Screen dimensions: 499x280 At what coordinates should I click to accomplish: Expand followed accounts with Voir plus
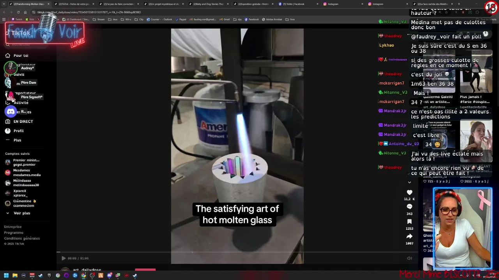18,213
